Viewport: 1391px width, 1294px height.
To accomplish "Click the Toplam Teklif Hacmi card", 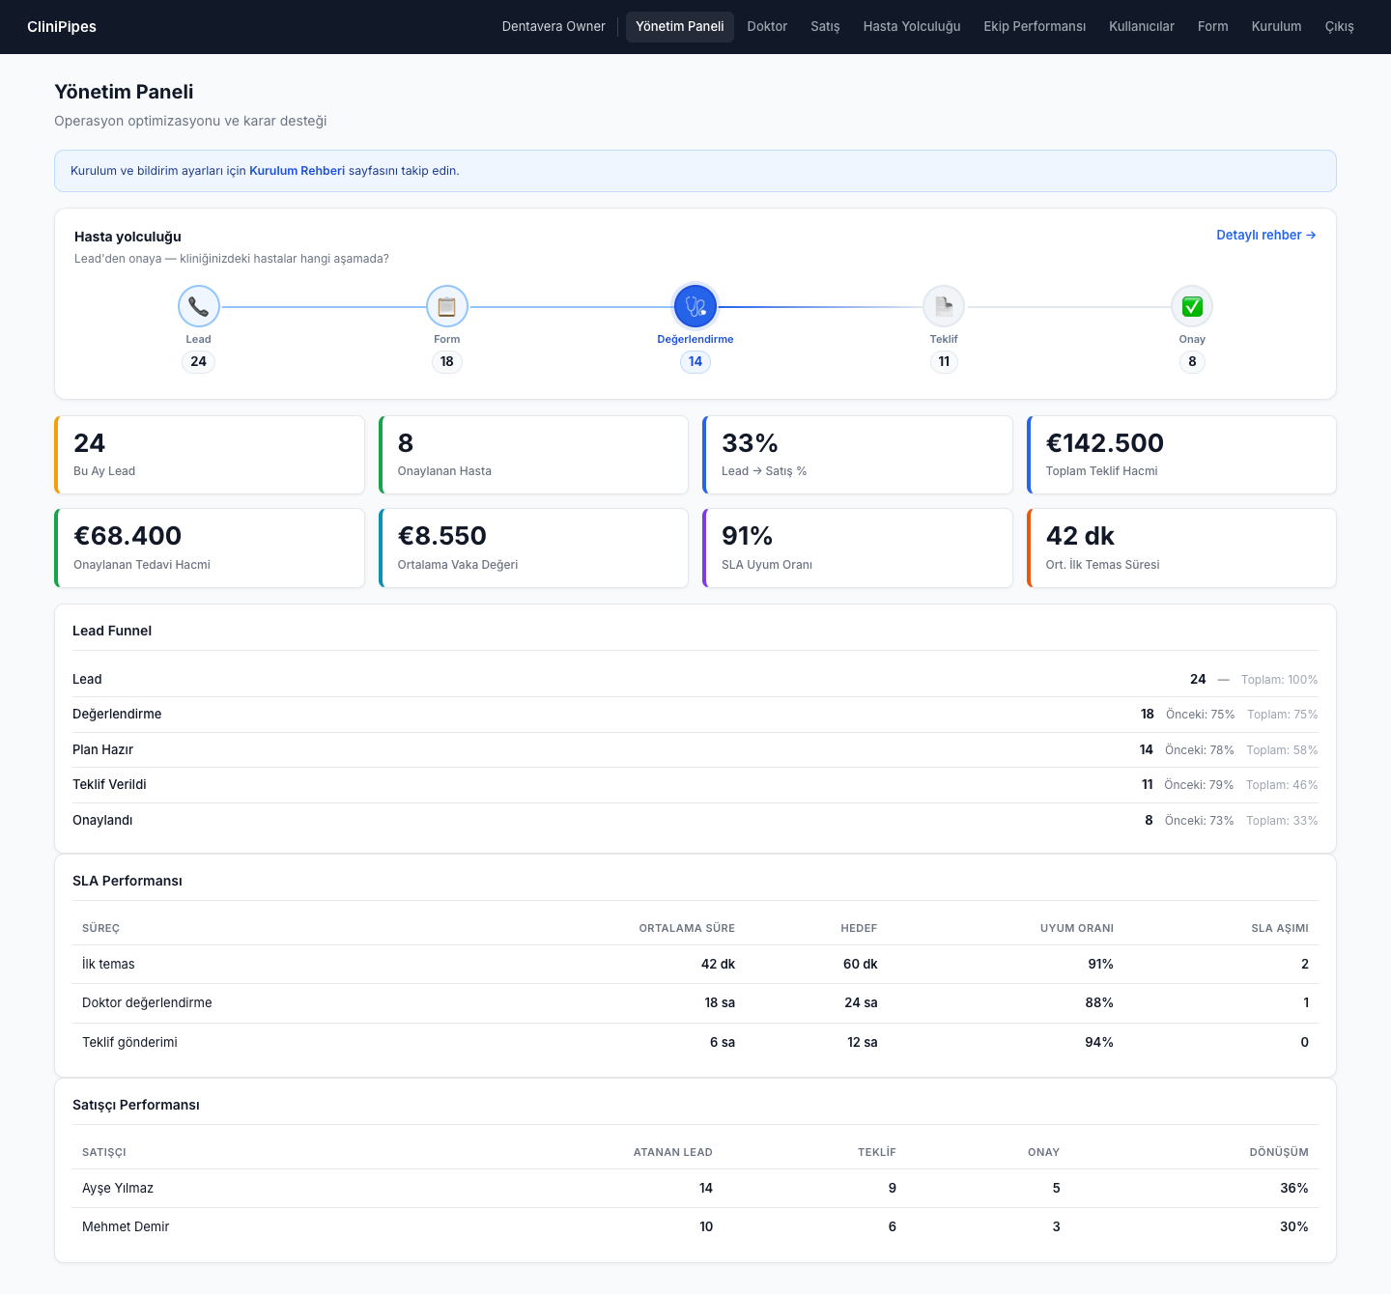I will point(1181,455).
